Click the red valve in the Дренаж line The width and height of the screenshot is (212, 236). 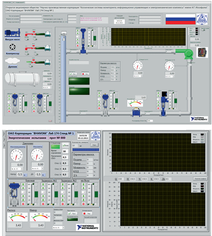(x=34, y=62)
